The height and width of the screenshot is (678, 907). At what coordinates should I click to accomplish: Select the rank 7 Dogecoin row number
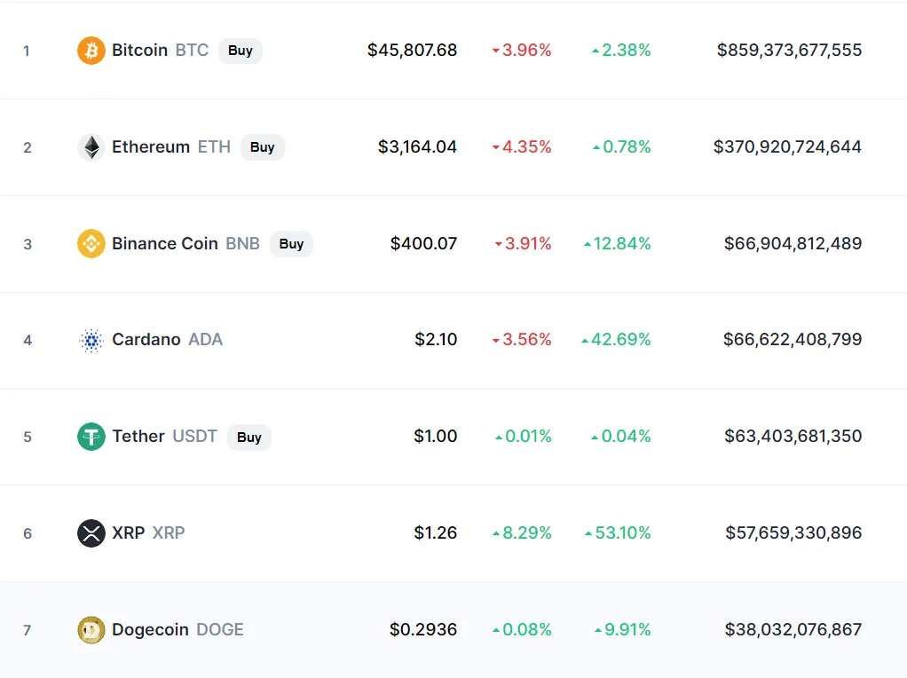point(28,630)
